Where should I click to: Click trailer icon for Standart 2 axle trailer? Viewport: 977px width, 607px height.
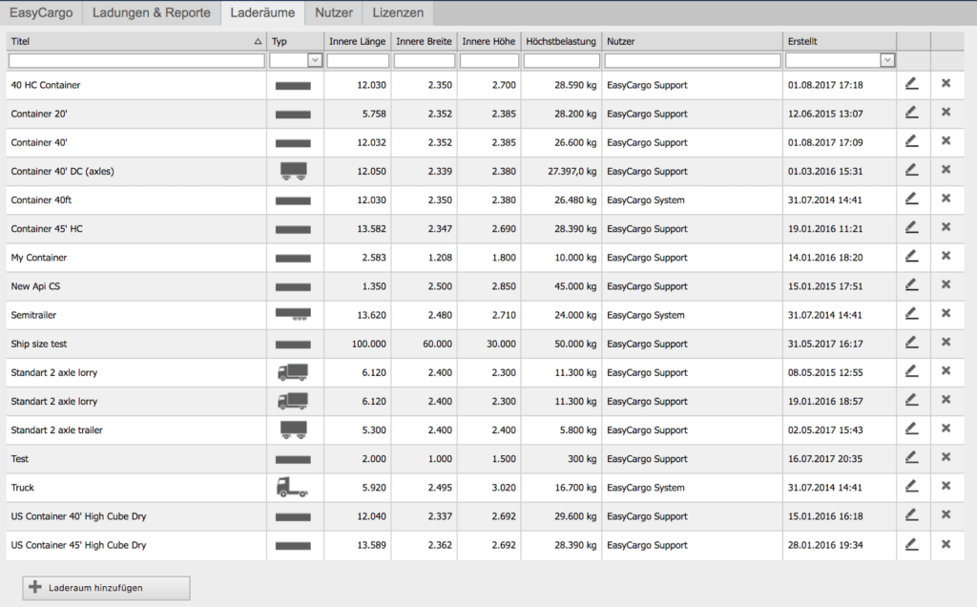pos(294,429)
